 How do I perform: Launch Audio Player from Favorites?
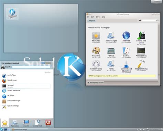click(26, 75)
